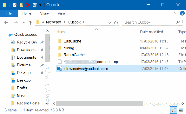Screen dimensions: 186x114
Task: Open Drafts in navigation pane
Action: (x=22, y=88)
